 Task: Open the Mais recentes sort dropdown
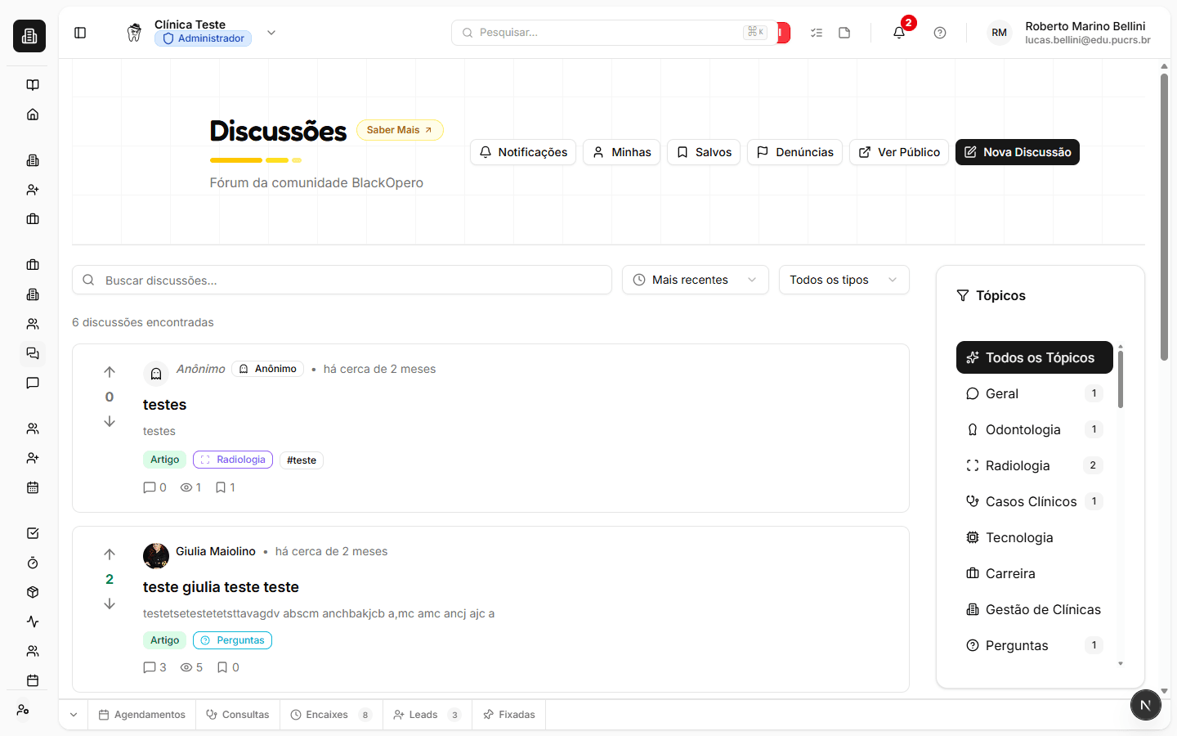694,280
